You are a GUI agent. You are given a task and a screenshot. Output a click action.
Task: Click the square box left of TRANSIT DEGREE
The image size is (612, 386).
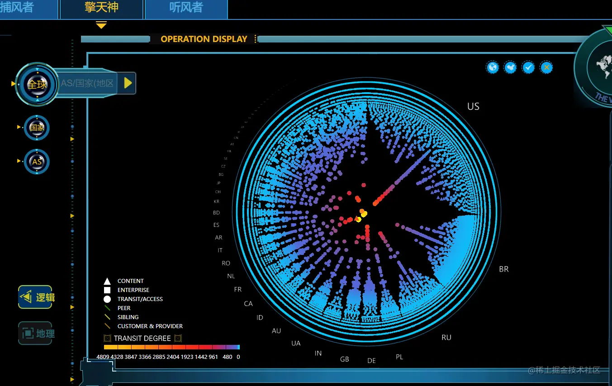(107, 338)
